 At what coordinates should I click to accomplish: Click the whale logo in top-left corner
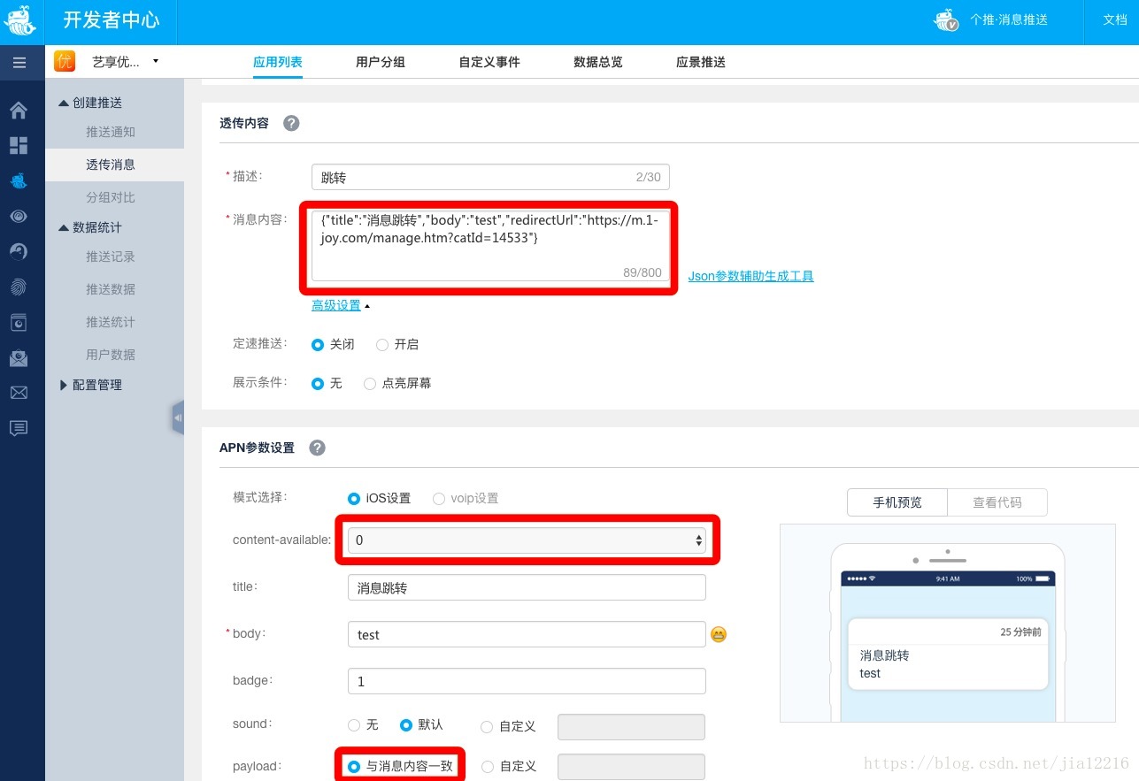(21, 21)
